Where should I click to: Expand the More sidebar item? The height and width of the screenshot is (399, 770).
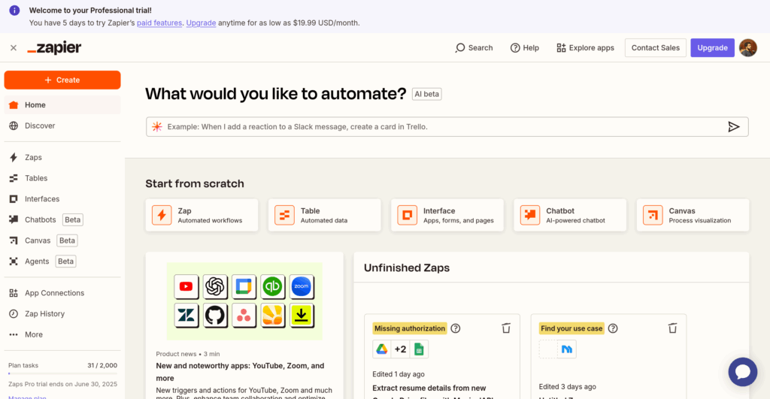62,334
